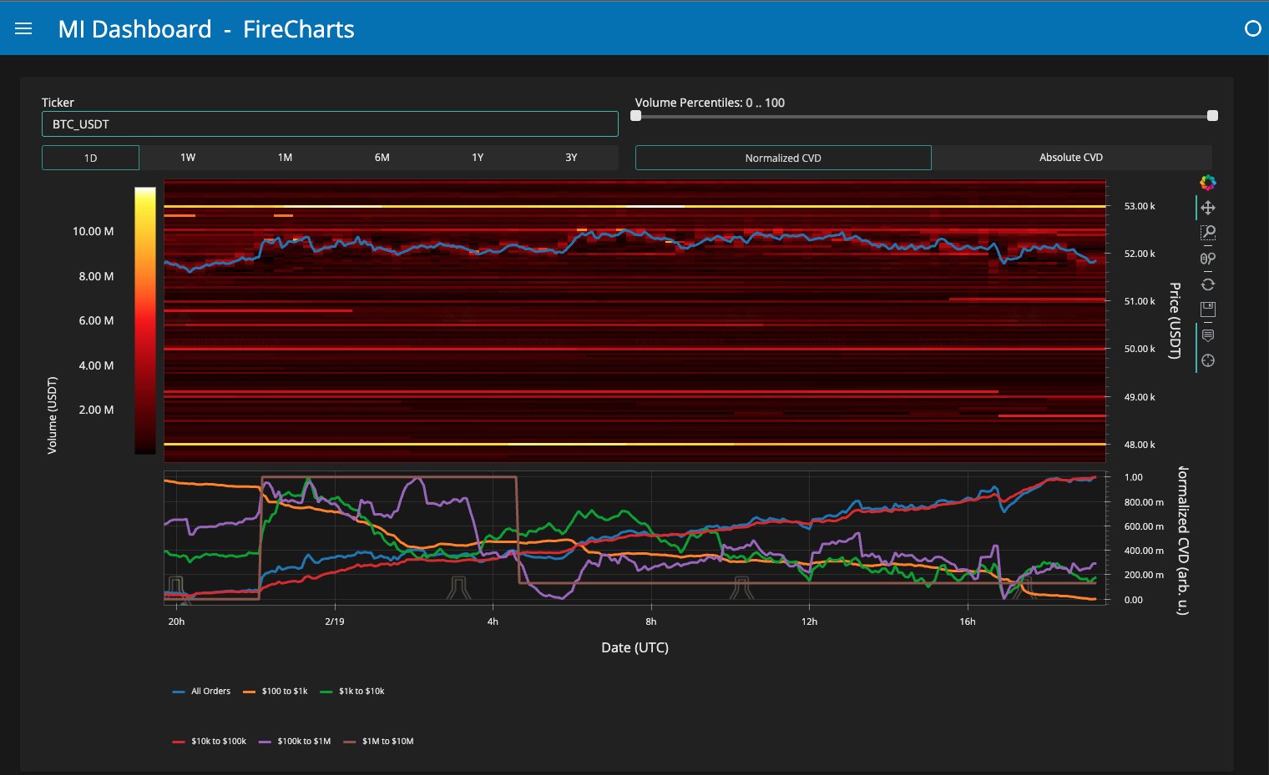The width and height of the screenshot is (1269, 775).
Task: Switch to Absolute CVD mode
Action: point(1071,158)
